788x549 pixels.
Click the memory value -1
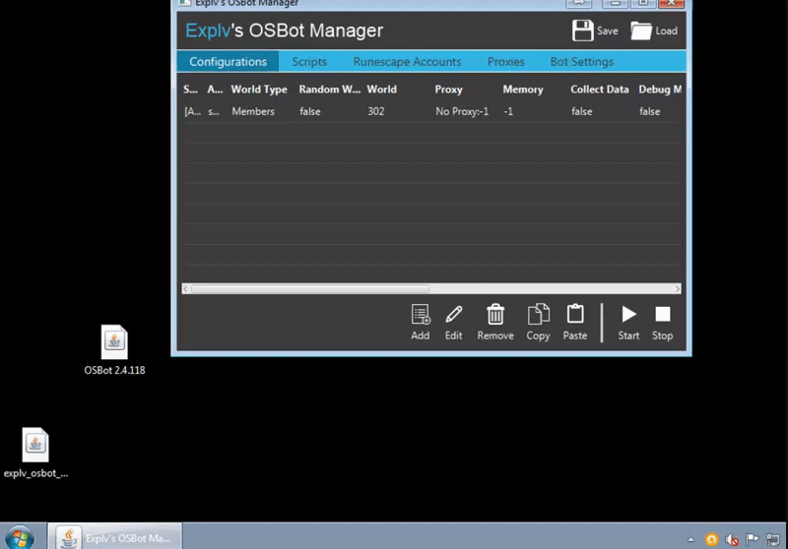tap(508, 111)
